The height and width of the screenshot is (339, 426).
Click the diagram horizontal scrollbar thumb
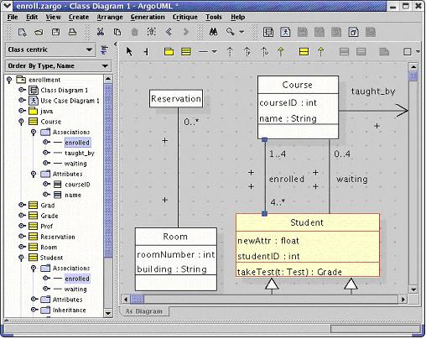coord(138,300)
